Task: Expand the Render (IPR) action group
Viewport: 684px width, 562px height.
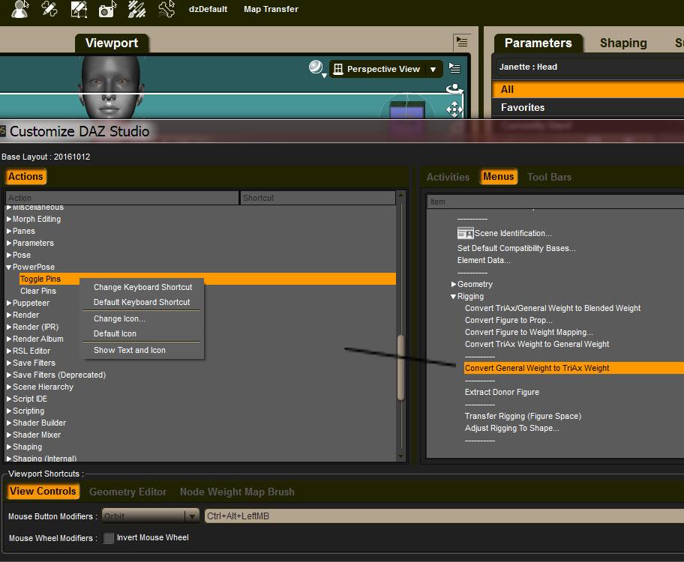Action: (x=9, y=327)
